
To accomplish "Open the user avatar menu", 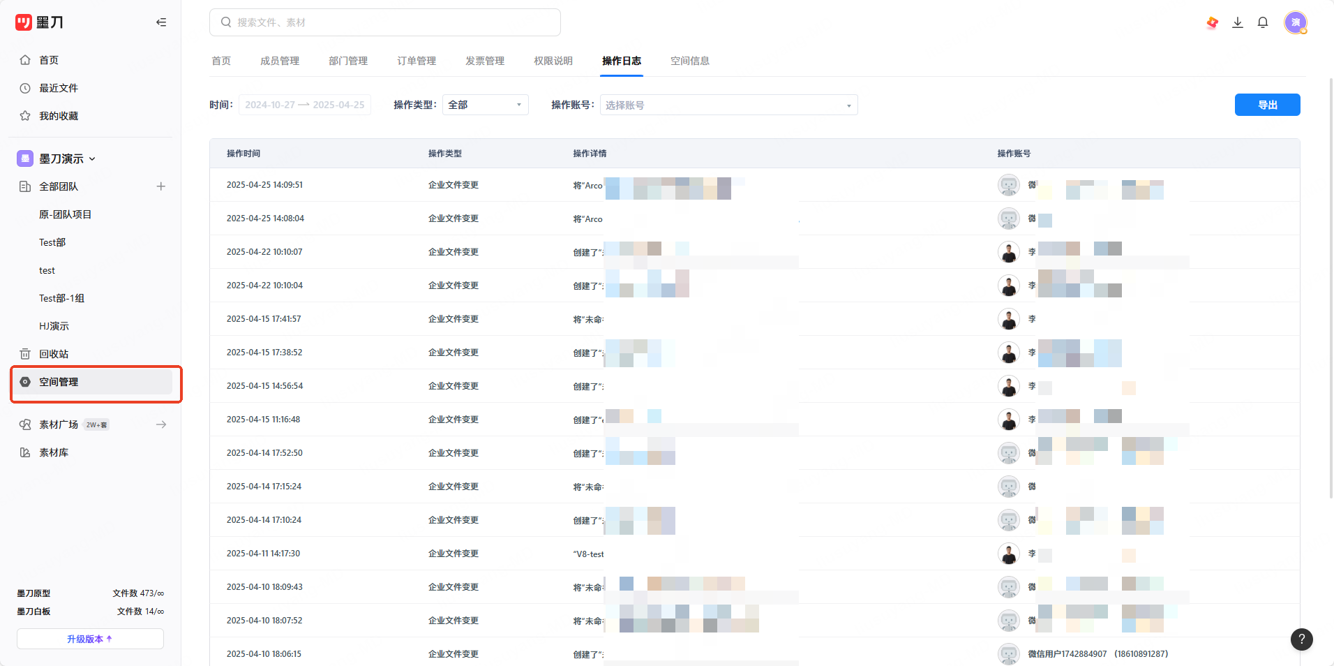I will coord(1296,22).
